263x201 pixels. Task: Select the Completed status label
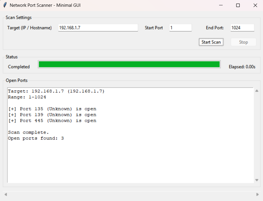point(19,67)
